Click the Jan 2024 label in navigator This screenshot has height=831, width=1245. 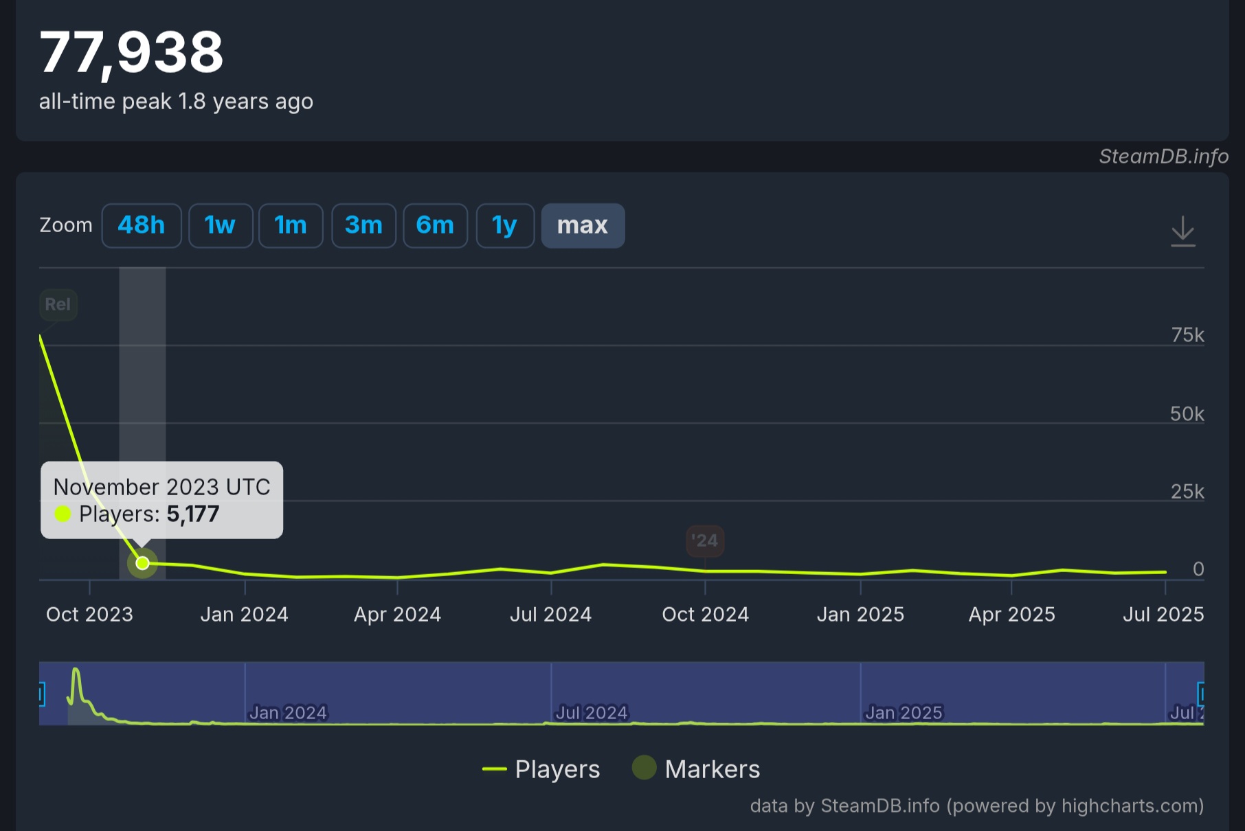click(x=288, y=713)
